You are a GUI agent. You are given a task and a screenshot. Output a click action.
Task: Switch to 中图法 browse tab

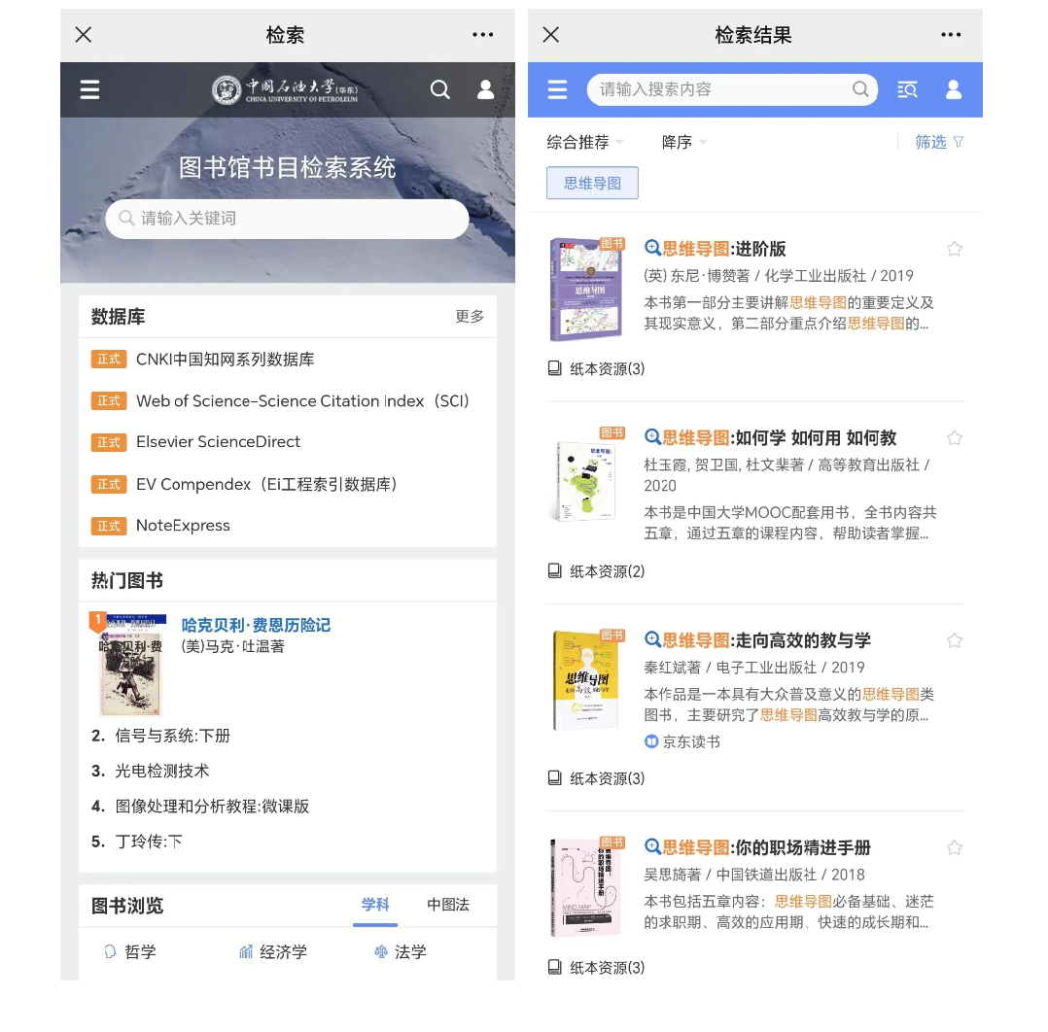pos(448,905)
